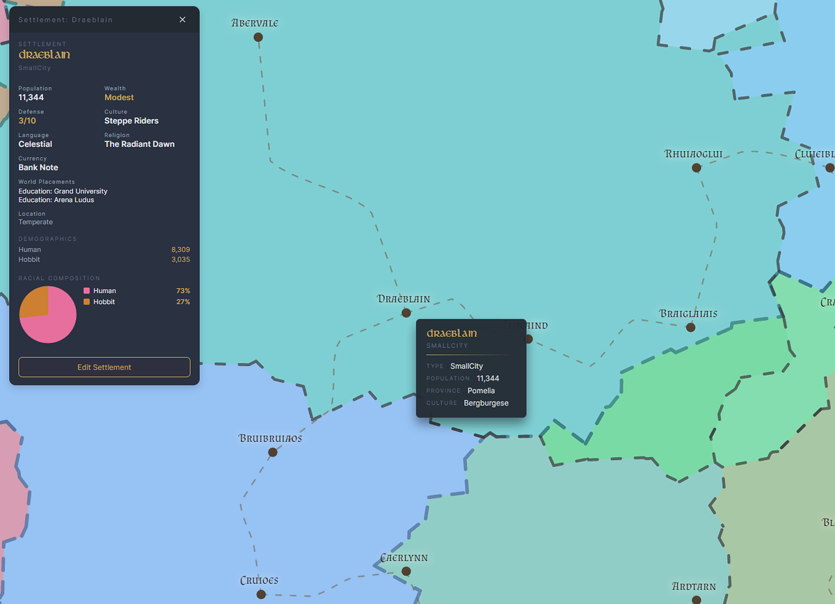Click the Pomella province value in tooltip
The height and width of the screenshot is (604, 835).
click(x=482, y=390)
